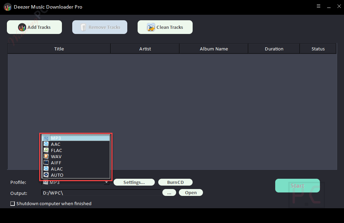Select MP3 format from profile list
Screen dimensions: 344x223
point(76,138)
